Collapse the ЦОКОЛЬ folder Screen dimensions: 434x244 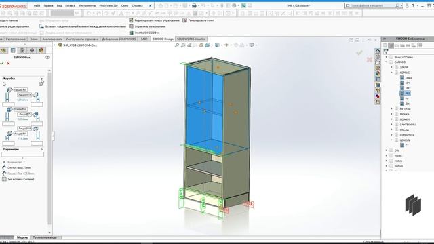pyautogui.click(x=392, y=140)
